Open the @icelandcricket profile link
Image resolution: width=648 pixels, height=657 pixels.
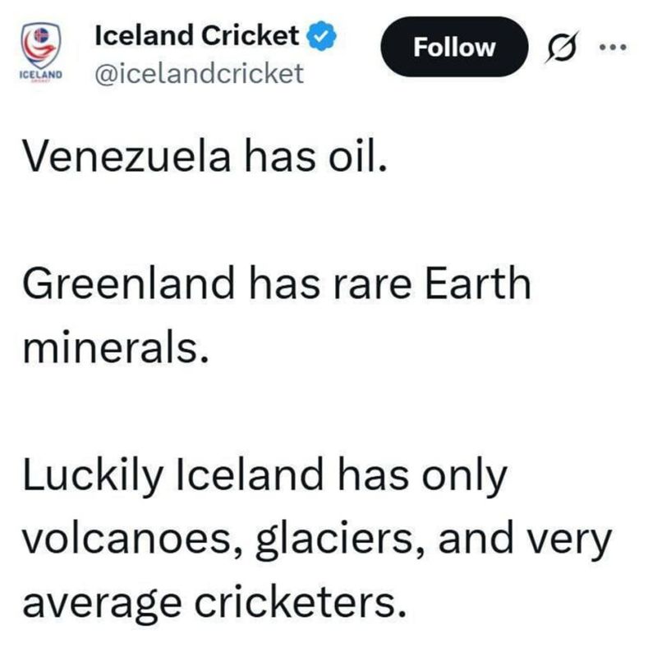pyautogui.click(x=199, y=72)
